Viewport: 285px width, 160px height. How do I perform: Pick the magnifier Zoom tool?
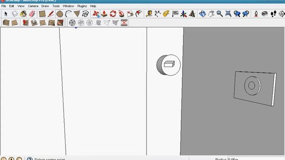tap(220, 14)
